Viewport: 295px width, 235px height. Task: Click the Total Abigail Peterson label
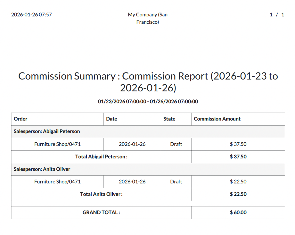(102, 157)
